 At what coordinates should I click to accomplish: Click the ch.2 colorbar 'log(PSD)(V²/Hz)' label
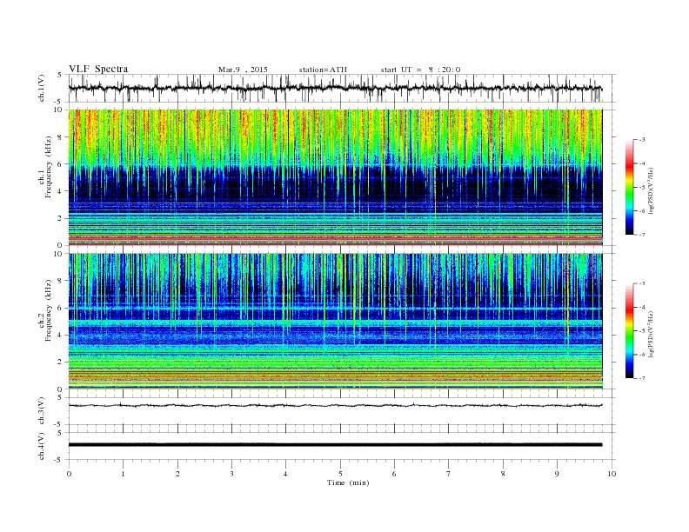coord(652,335)
